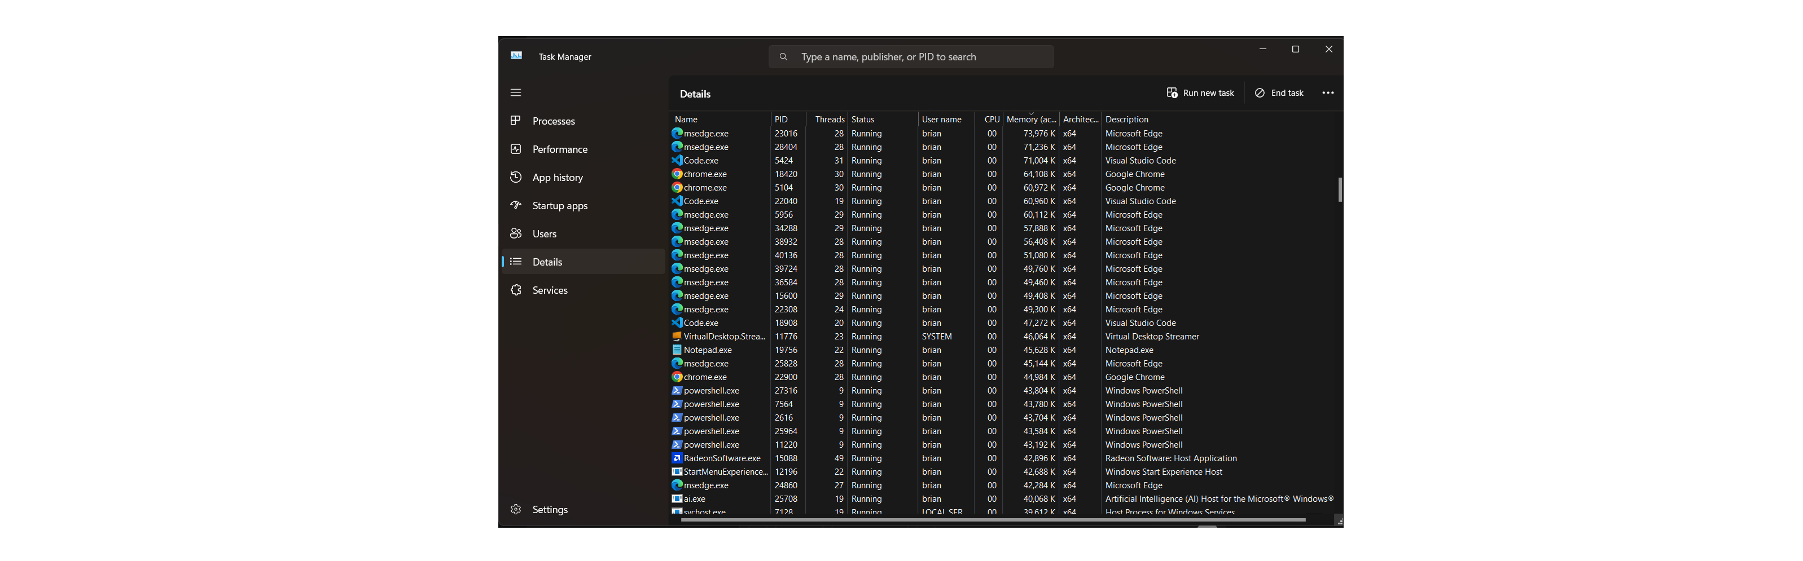Sort by the Memory column header
Image resolution: width=1803 pixels, height=561 pixels.
(x=1031, y=119)
